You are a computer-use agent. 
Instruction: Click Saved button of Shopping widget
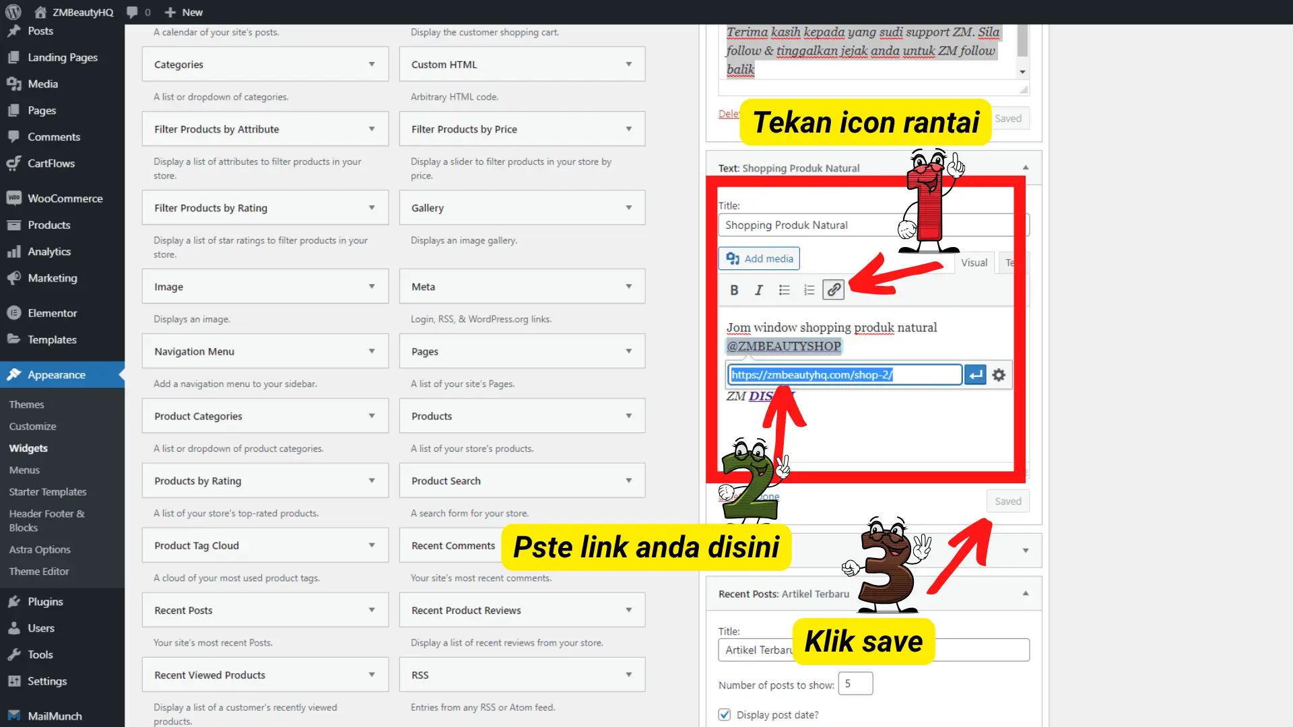point(1008,501)
